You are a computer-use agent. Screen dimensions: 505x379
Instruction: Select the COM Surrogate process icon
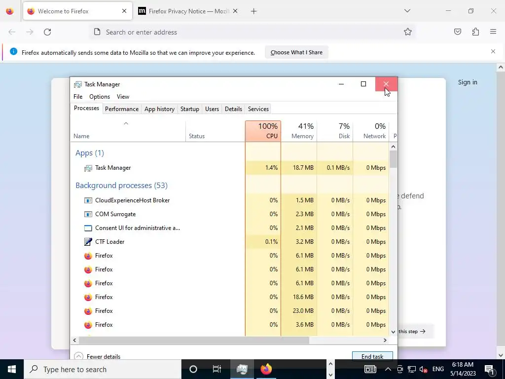click(x=88, y=214)
